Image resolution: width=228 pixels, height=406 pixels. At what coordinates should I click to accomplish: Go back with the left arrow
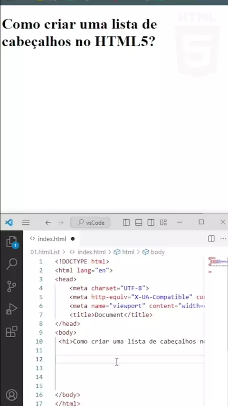coord(48,222)
